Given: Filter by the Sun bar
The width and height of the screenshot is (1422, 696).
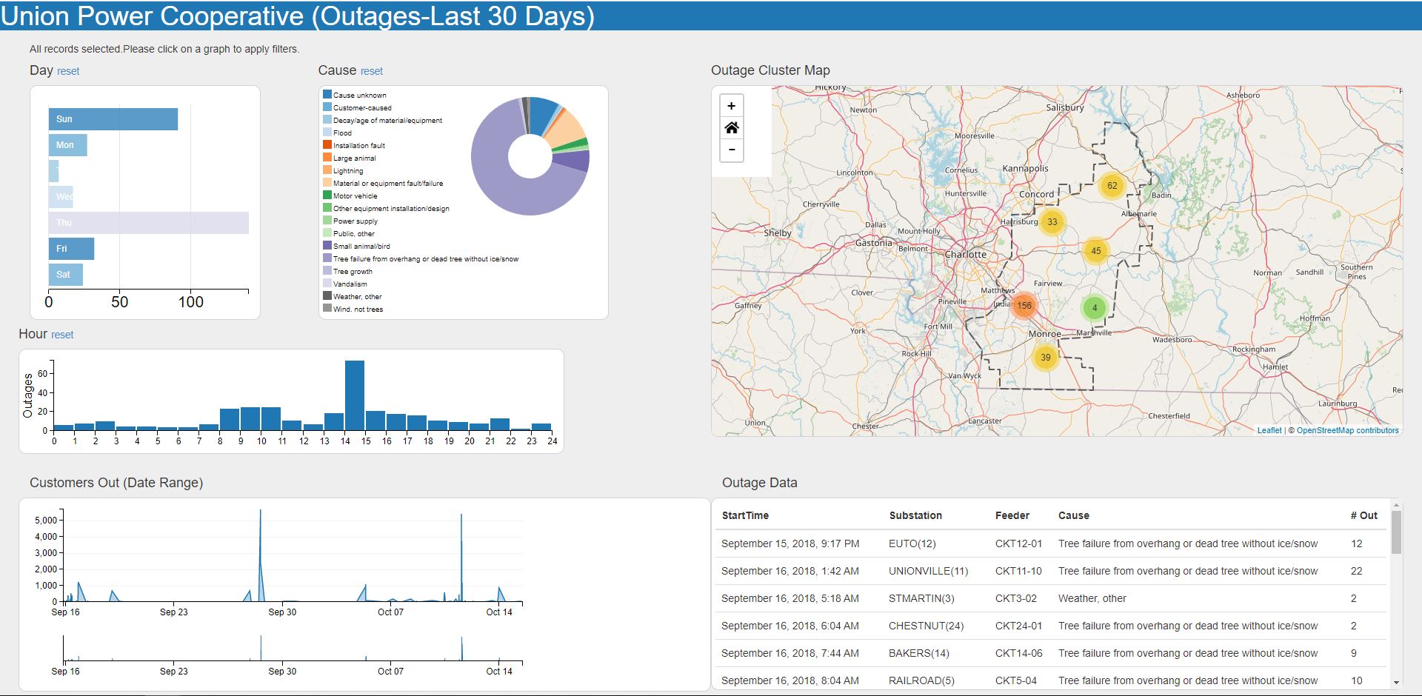Looking at the screenshot, I should pos(113,119).
